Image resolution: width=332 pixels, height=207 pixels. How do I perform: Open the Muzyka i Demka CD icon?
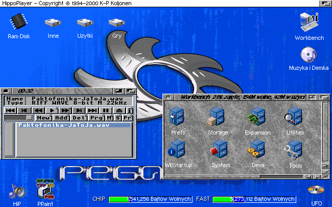coord(309,54)
